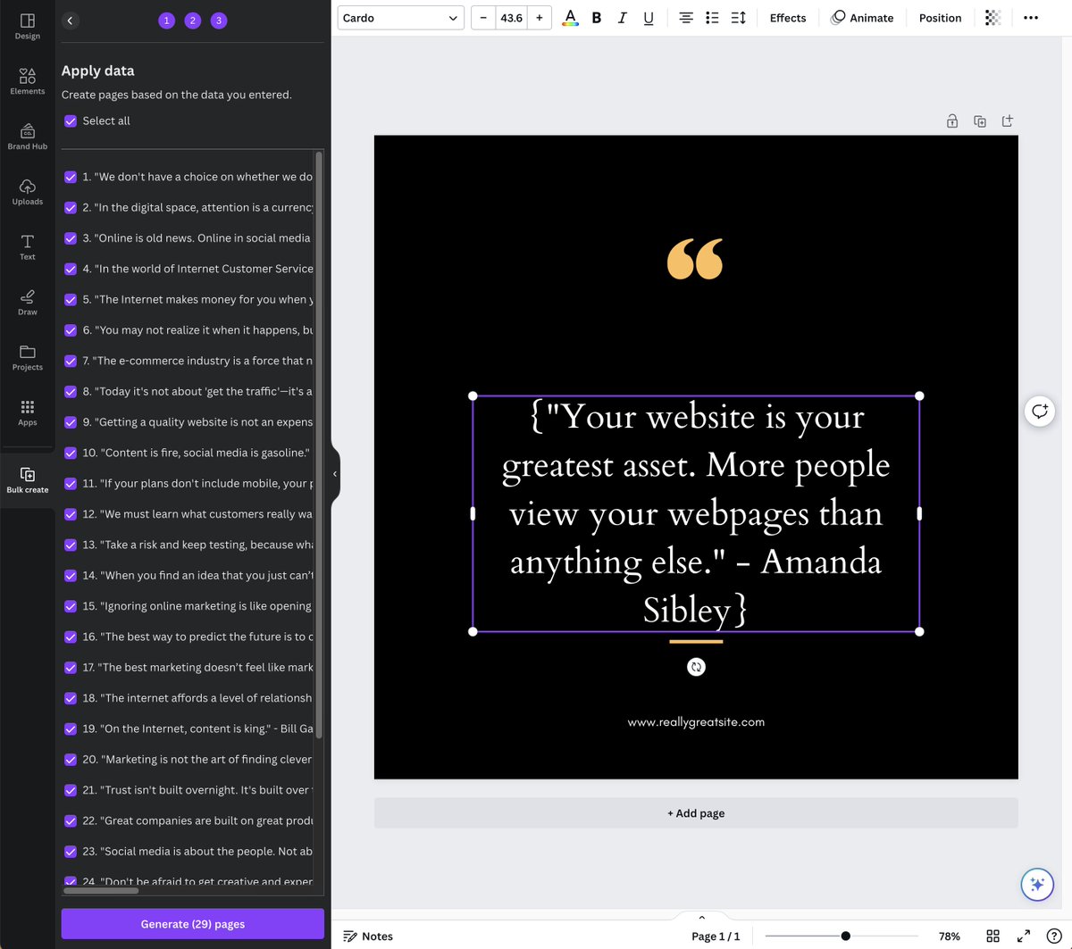Open the Position panel
The height and width of the screenshot is (949, 1072).
940,18
